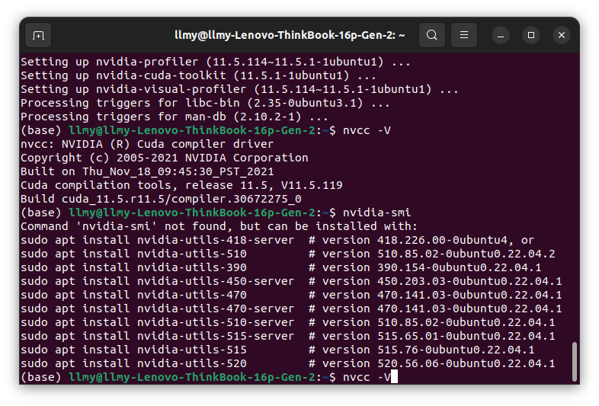599x406 pixels.
Task: Click the version '515.76-0ubuntu0.22.04.1' text
Action: coord(456,350)
